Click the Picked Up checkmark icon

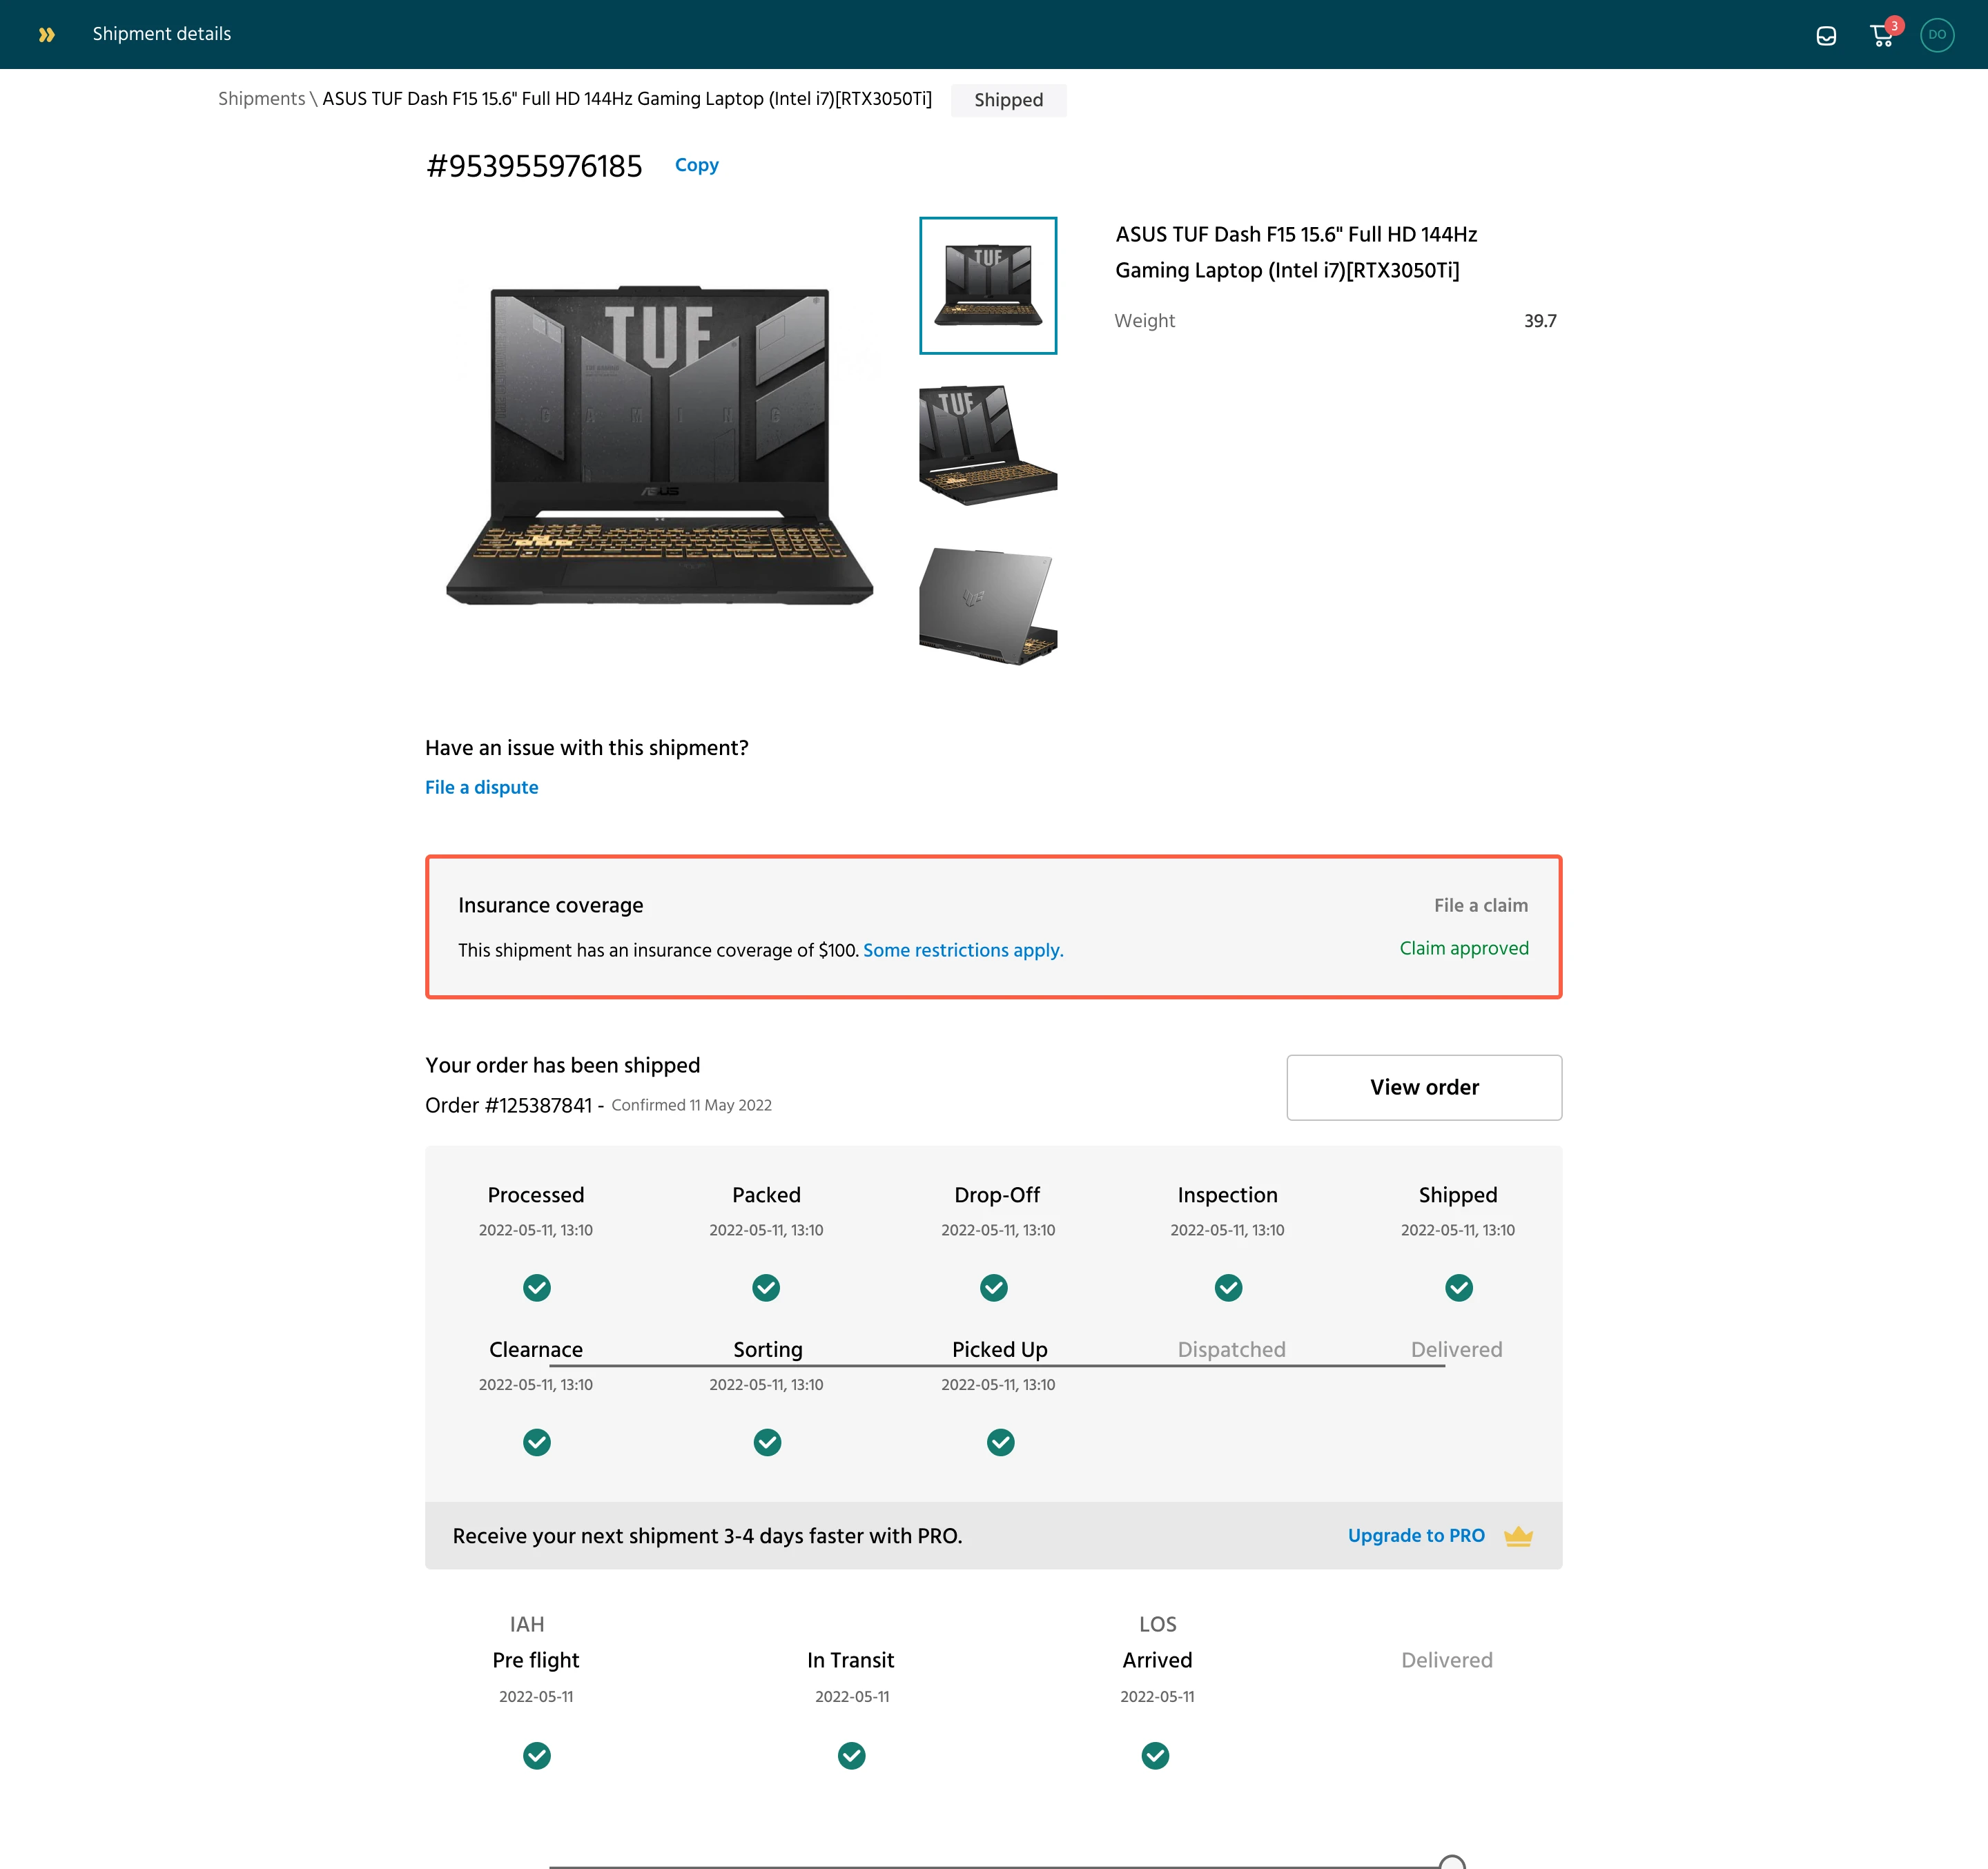coord(1000,1442)
